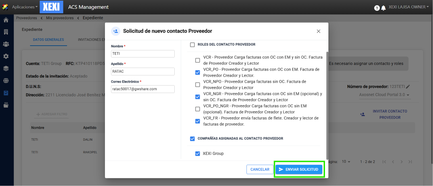Open the layers stack sidebar icon
The image size is (433, 186).
coord(6,69)
